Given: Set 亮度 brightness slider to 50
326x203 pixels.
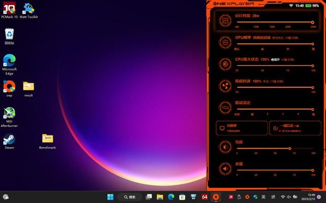Looking at the screenshot, I should coord(276,149).
